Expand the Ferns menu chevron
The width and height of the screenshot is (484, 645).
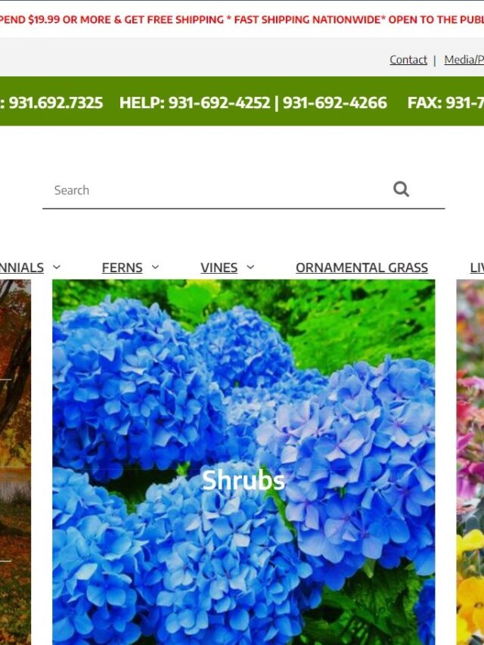pos(155,268)
